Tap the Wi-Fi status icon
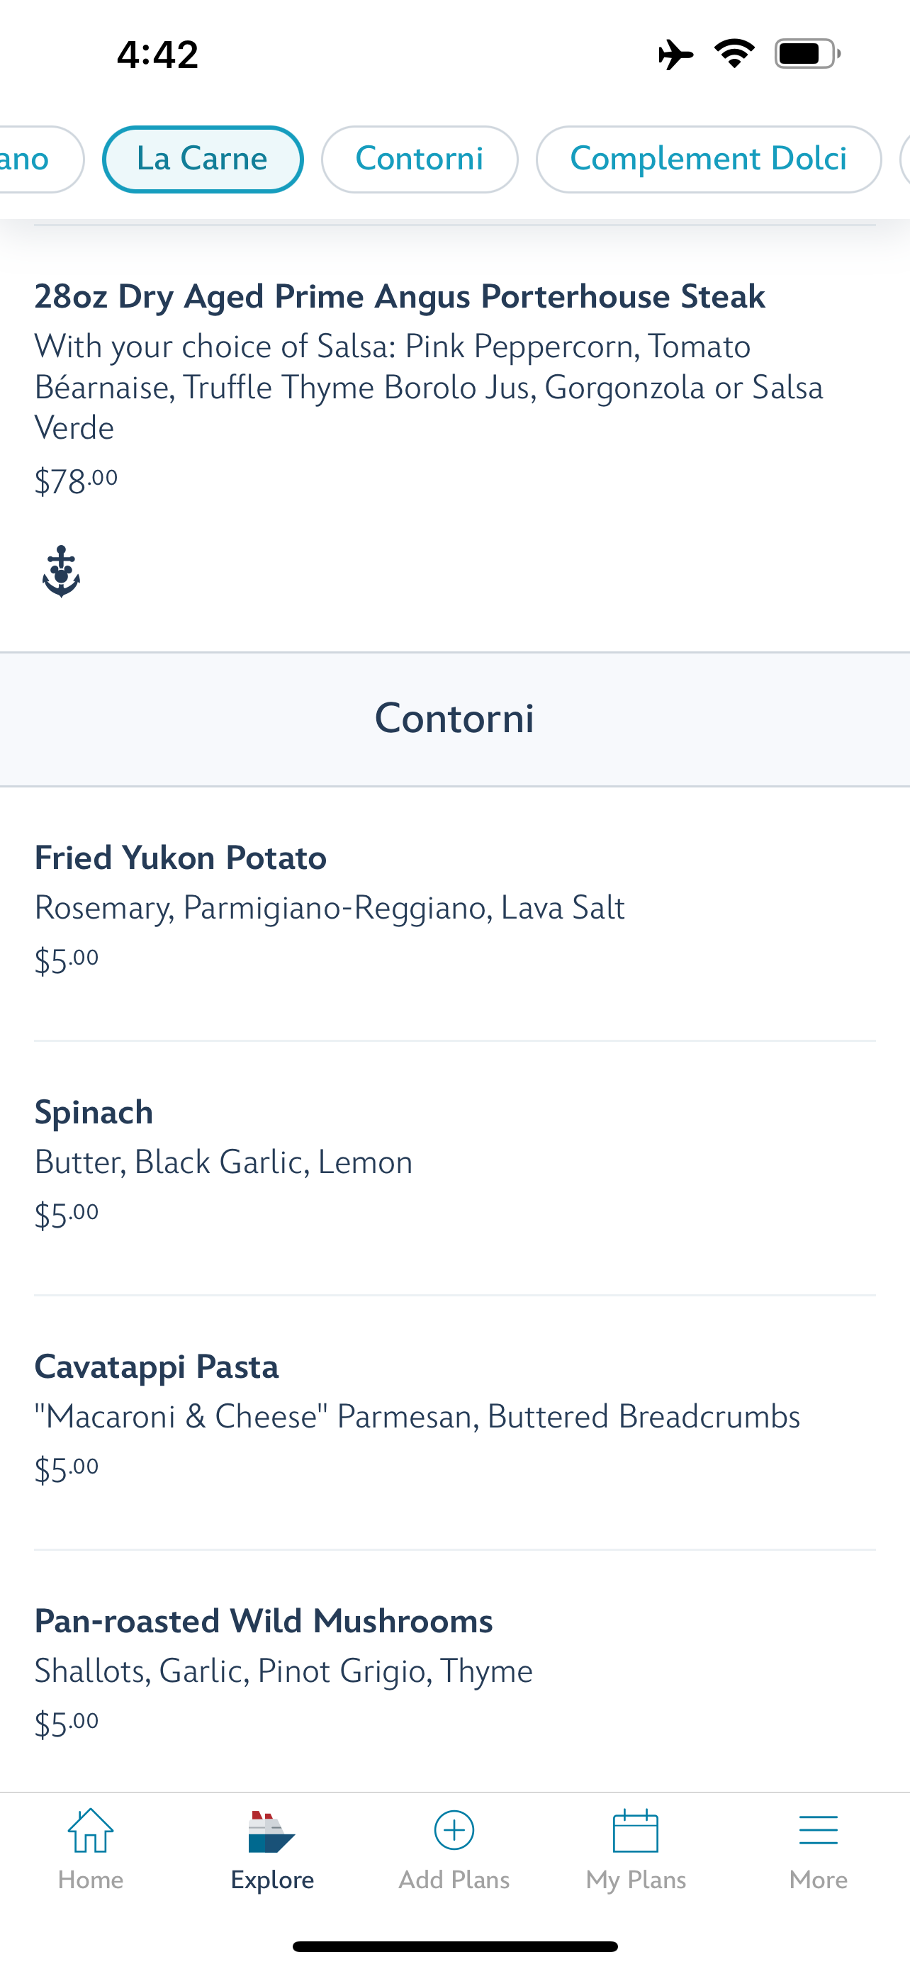 pyautogui.click(x=734, y=53)
